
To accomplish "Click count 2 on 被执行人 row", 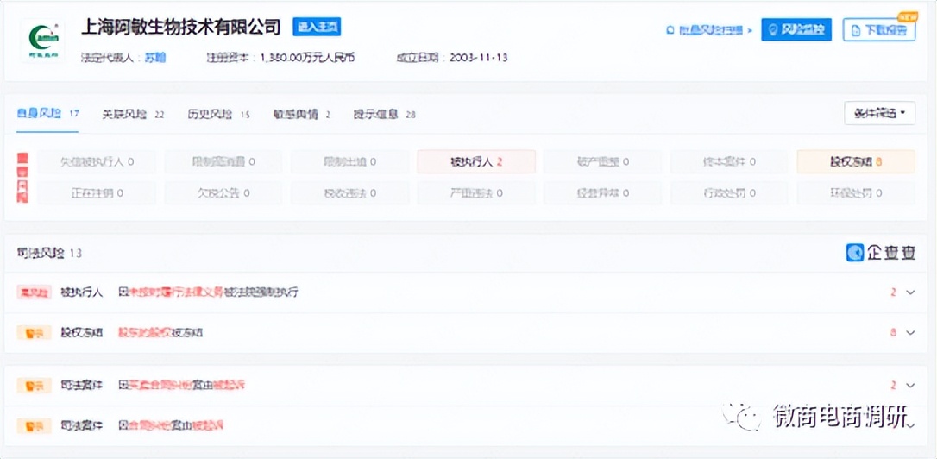I will coord(893,292).
